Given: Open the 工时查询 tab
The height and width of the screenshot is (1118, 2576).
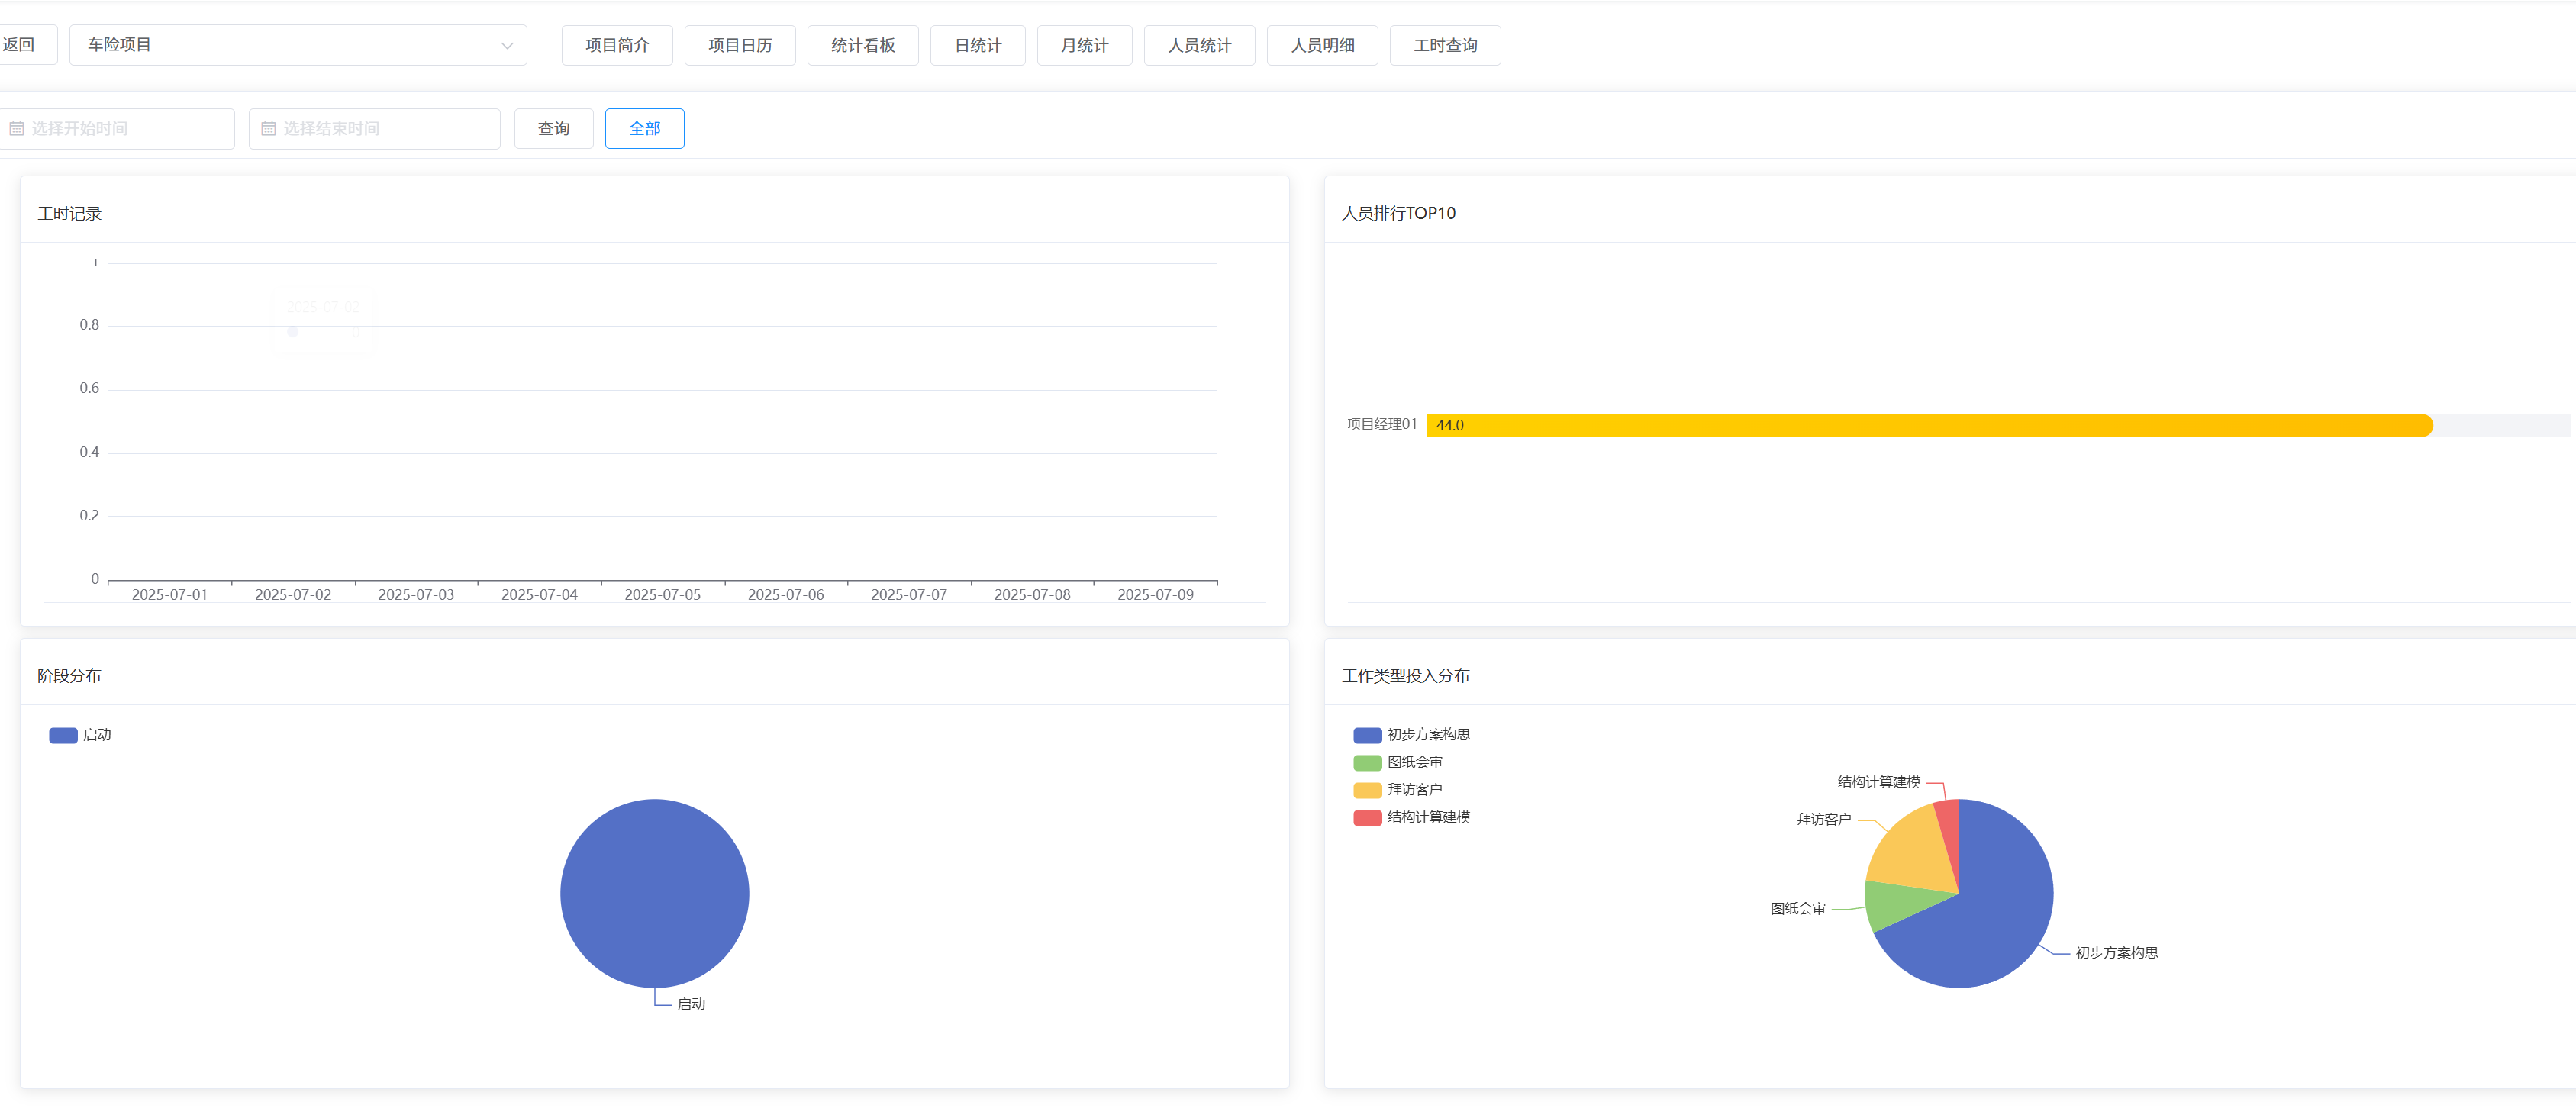Looking at the screenshot, I should 1445,46.
